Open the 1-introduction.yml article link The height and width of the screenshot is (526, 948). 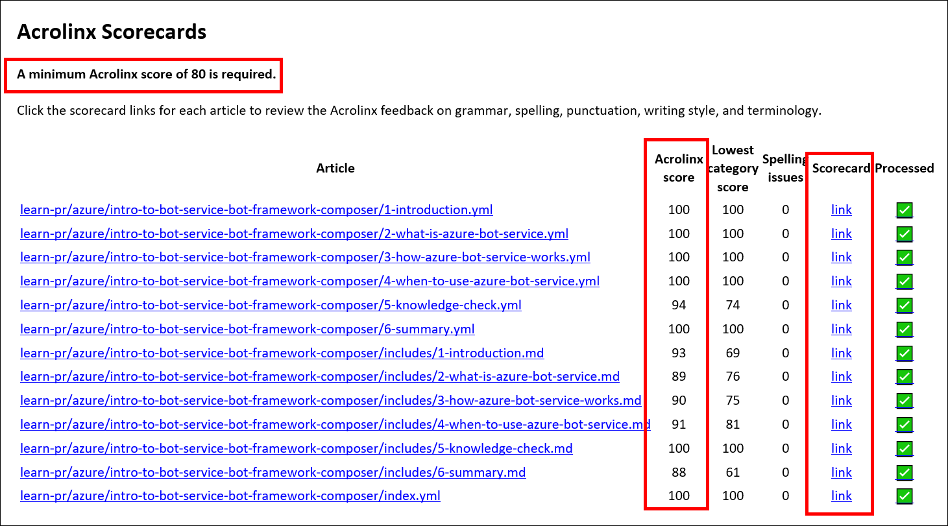click(256, 209)
